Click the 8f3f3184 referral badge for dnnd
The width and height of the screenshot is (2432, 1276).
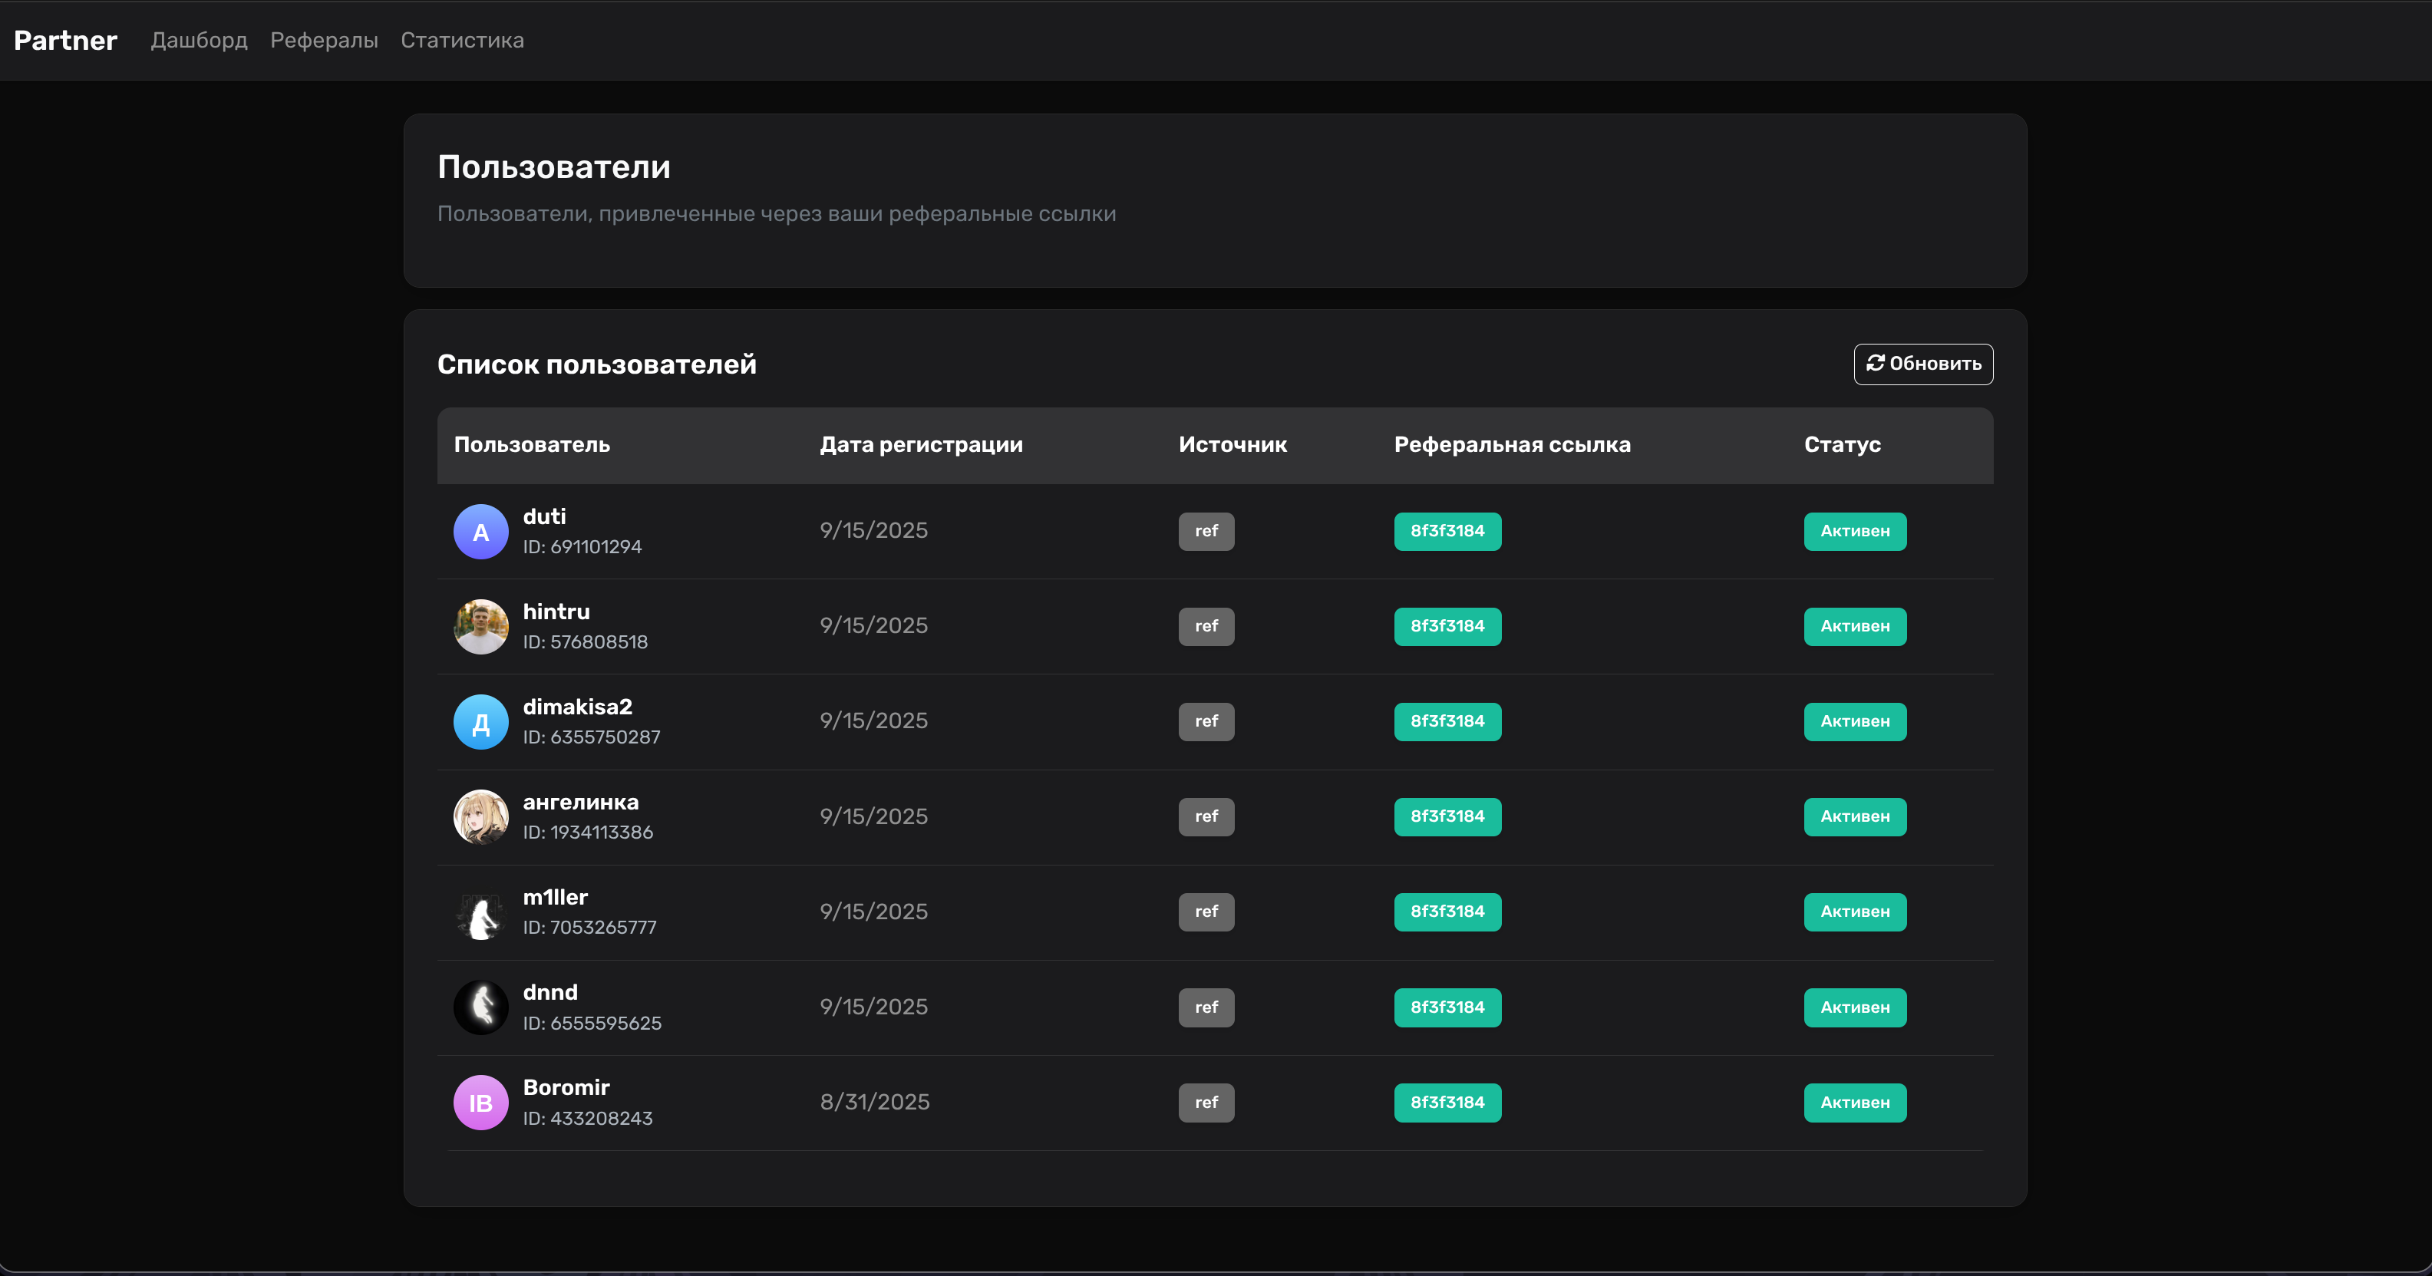(1447, 1007)
